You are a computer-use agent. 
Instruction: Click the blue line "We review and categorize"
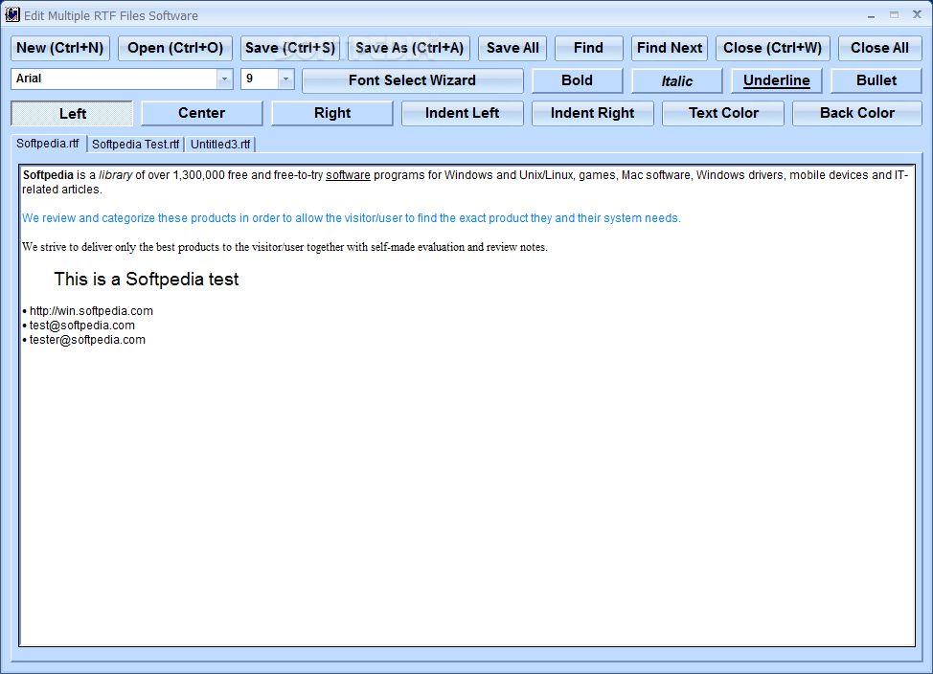(351, 218)
